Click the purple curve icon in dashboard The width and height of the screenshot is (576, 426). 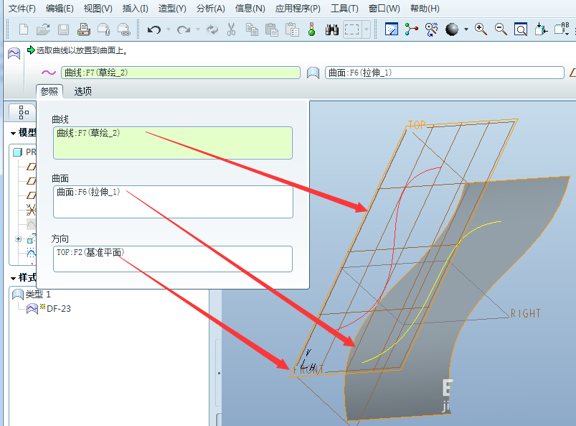(49, 73)
